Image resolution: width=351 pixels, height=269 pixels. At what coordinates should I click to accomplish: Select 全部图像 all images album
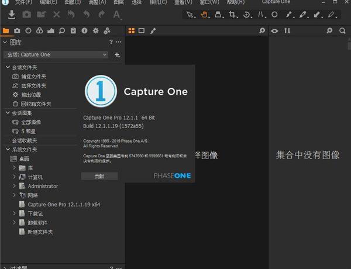click(31, 122)
